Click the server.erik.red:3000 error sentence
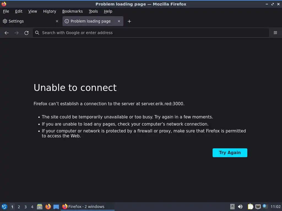282x211 pixels. [109, 104]
